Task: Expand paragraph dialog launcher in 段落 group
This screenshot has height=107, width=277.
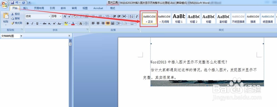Action: (138, 30)
